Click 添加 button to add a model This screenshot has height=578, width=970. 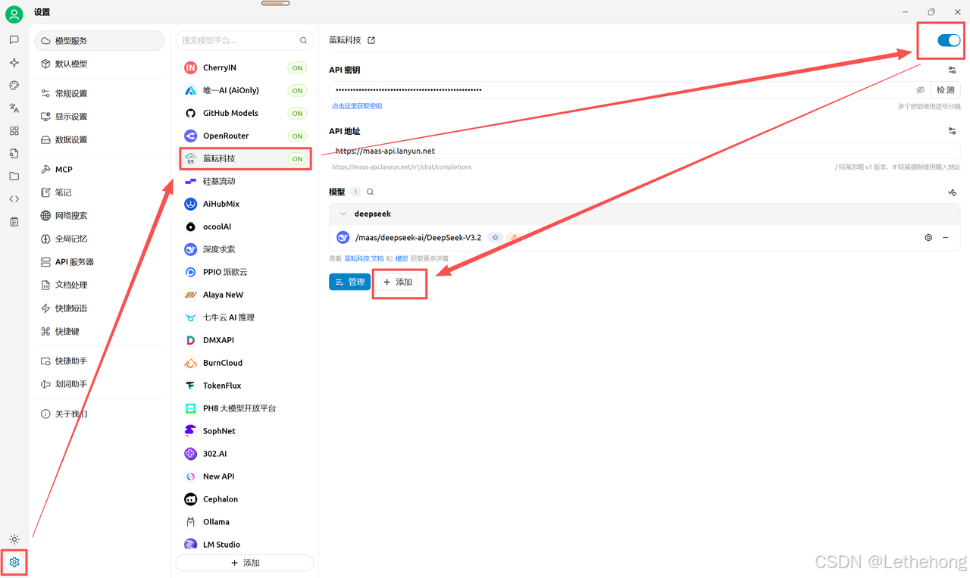(x=398, y=282)
